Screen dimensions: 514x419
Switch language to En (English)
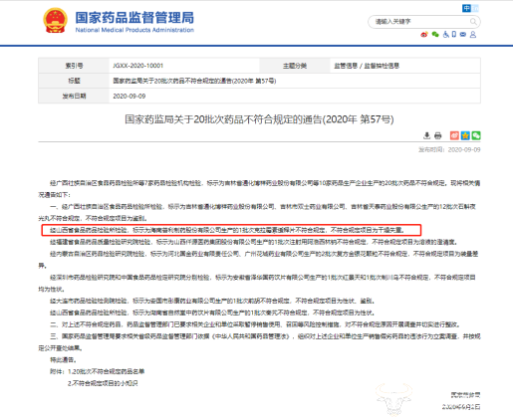[x=475, y=8]
